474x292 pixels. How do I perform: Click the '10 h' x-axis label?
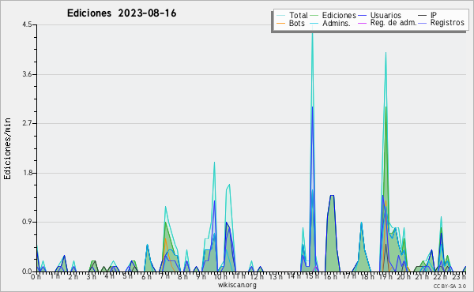pos(220,276)
